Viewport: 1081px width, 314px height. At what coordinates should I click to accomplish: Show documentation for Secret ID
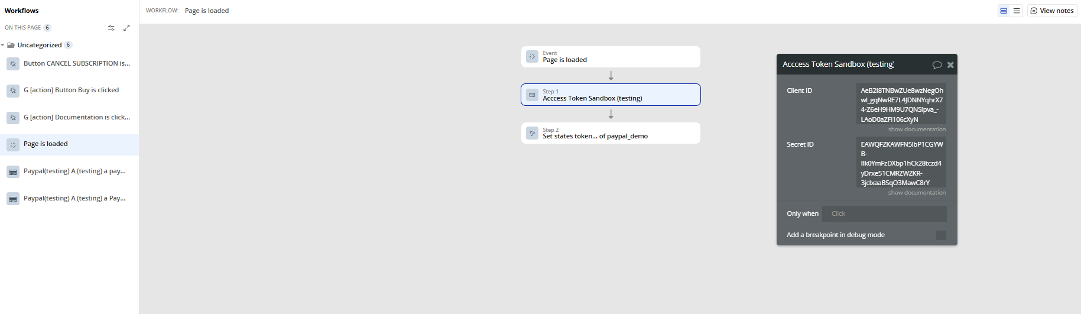917,193
